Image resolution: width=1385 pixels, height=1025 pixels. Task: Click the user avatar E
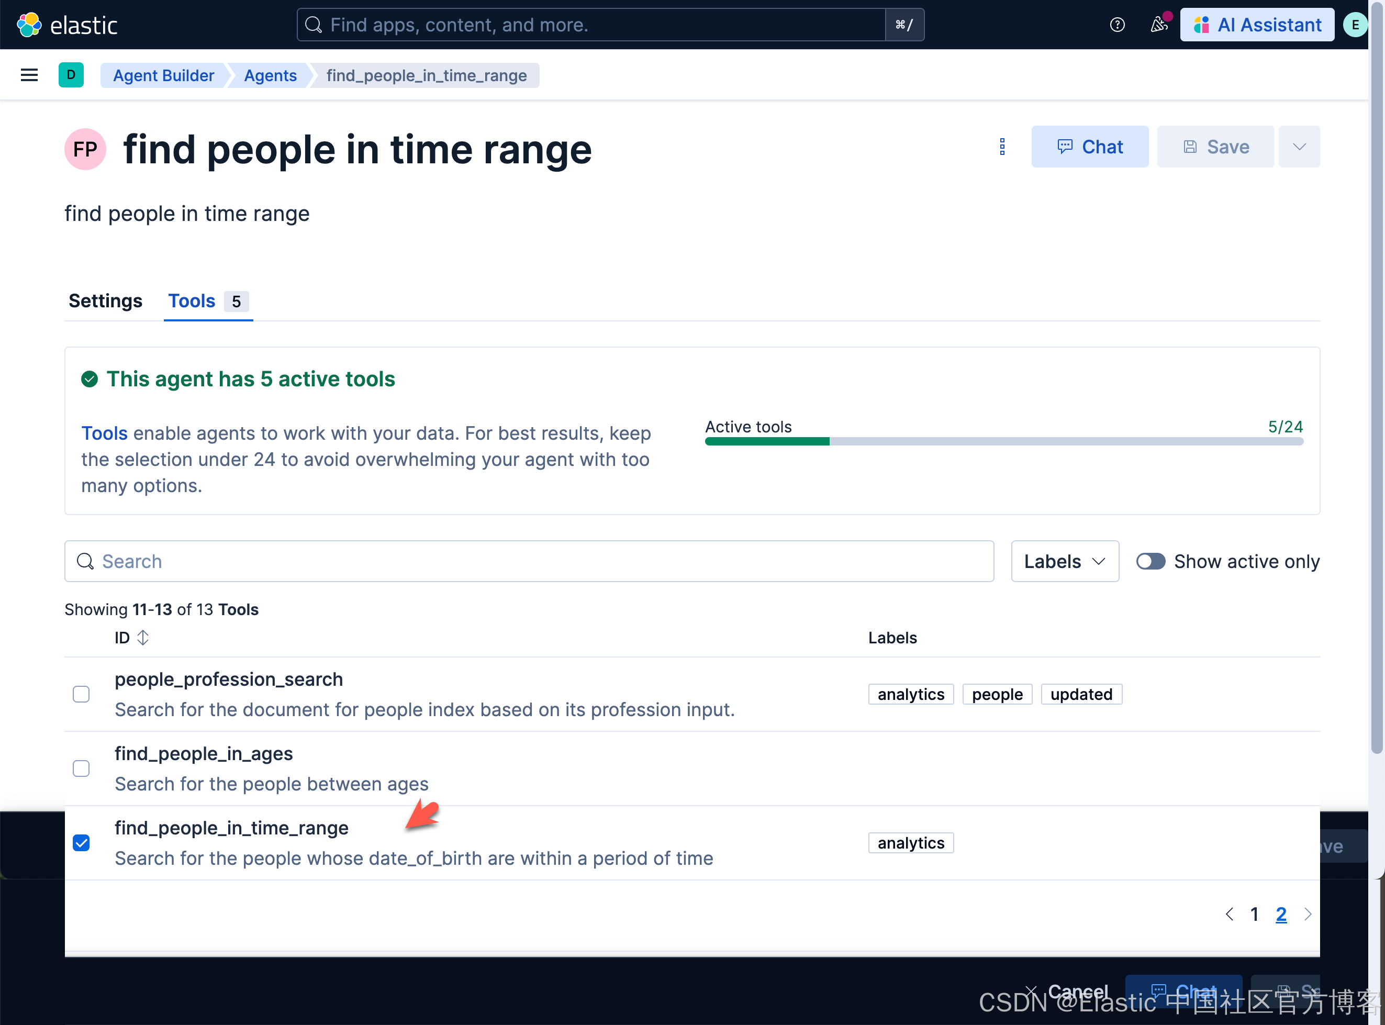click(x=1355, y=25)
